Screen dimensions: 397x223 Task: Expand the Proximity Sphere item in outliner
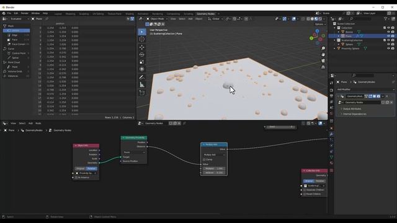[335, 48]
